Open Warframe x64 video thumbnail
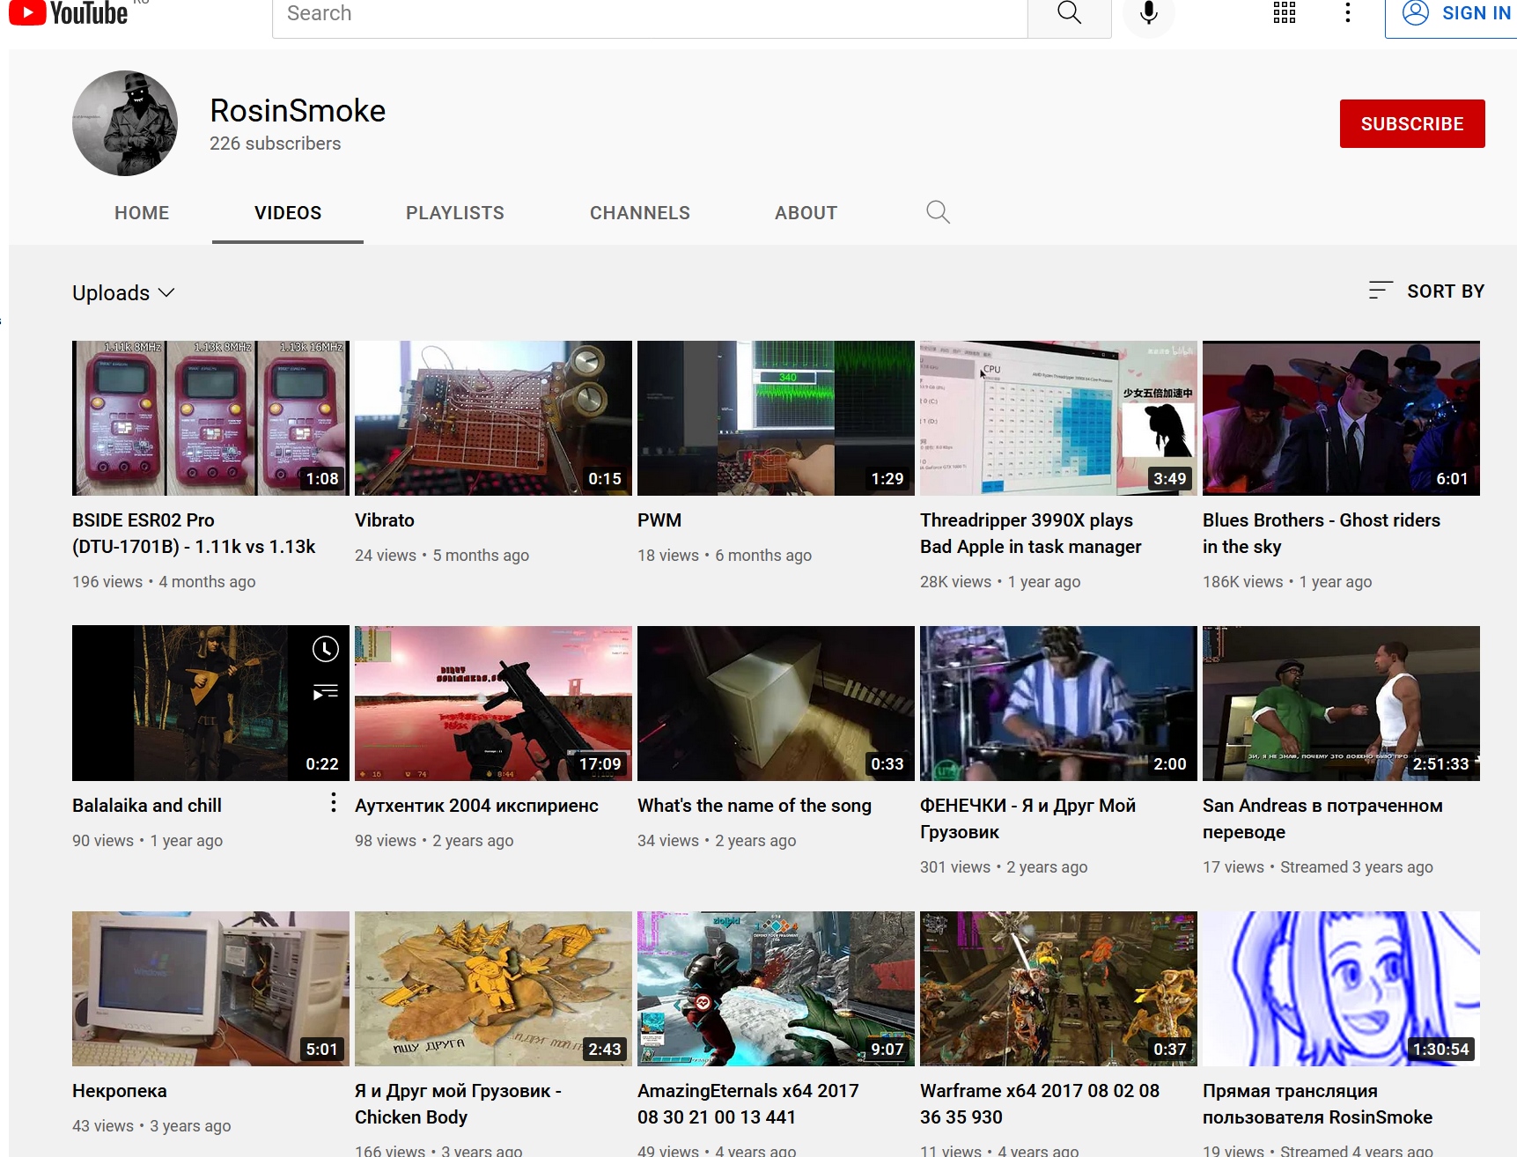Image resolution: width=1517 pixels, height=1157 pixels. [x=1058, y=989]
